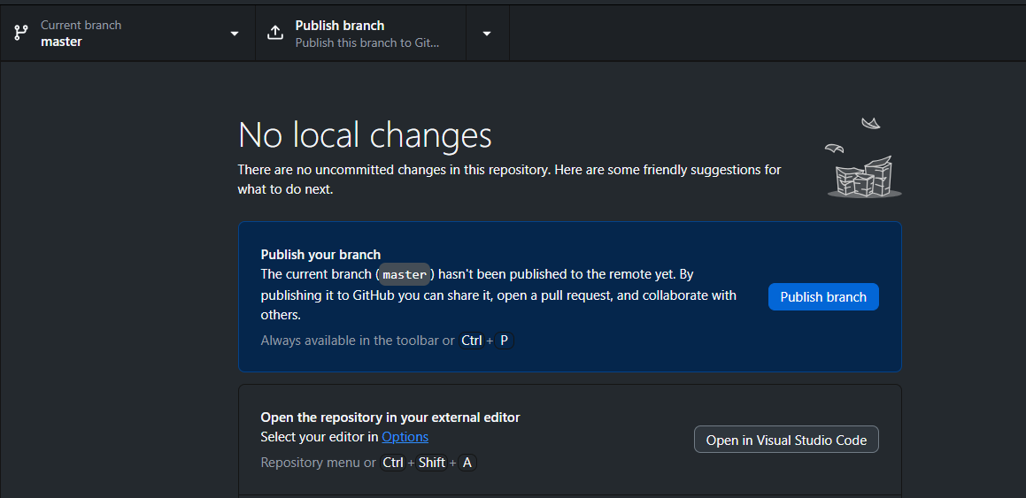The width and height of the screenshot is (1026, 498).
Task: Click the Open the repository in editor title
Action: [x=390, y=418]
